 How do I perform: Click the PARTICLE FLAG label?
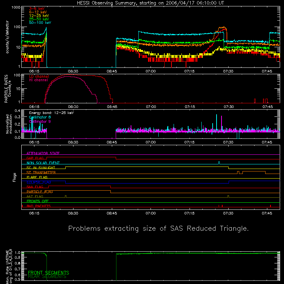pos(40,192)
